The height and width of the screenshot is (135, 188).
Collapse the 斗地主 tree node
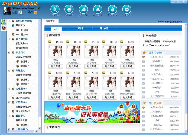[x=9, y=70]
